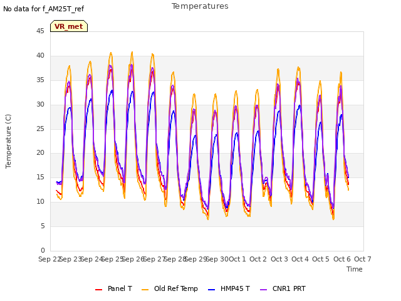The width and height of the screenshot is (401, 301).
Task: Click the 5 y-axis tick label
Action: (x=43, y=226)
